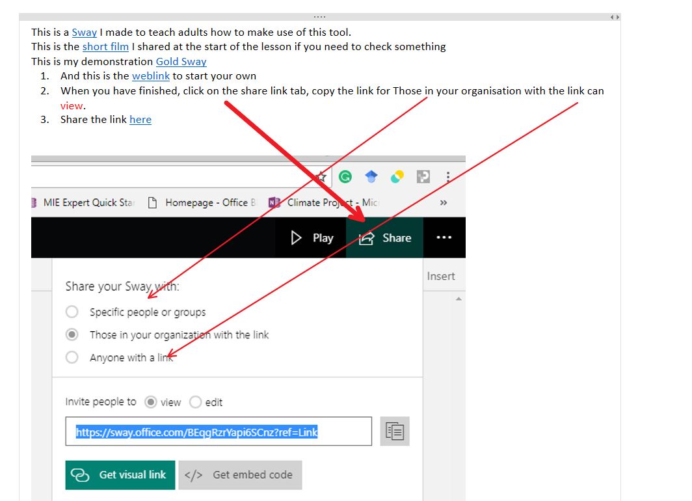Open the Chrome three-dot menu

pyautogui.click(x=448, y=176)
